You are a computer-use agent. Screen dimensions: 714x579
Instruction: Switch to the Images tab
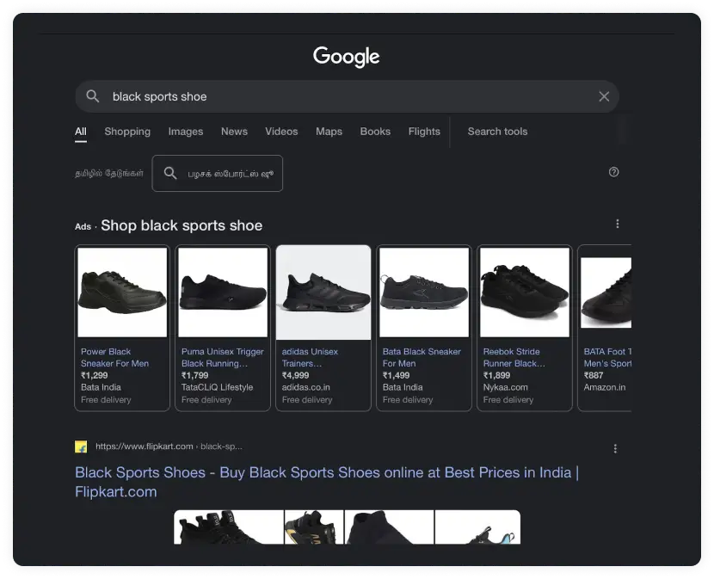coord(186,132)
